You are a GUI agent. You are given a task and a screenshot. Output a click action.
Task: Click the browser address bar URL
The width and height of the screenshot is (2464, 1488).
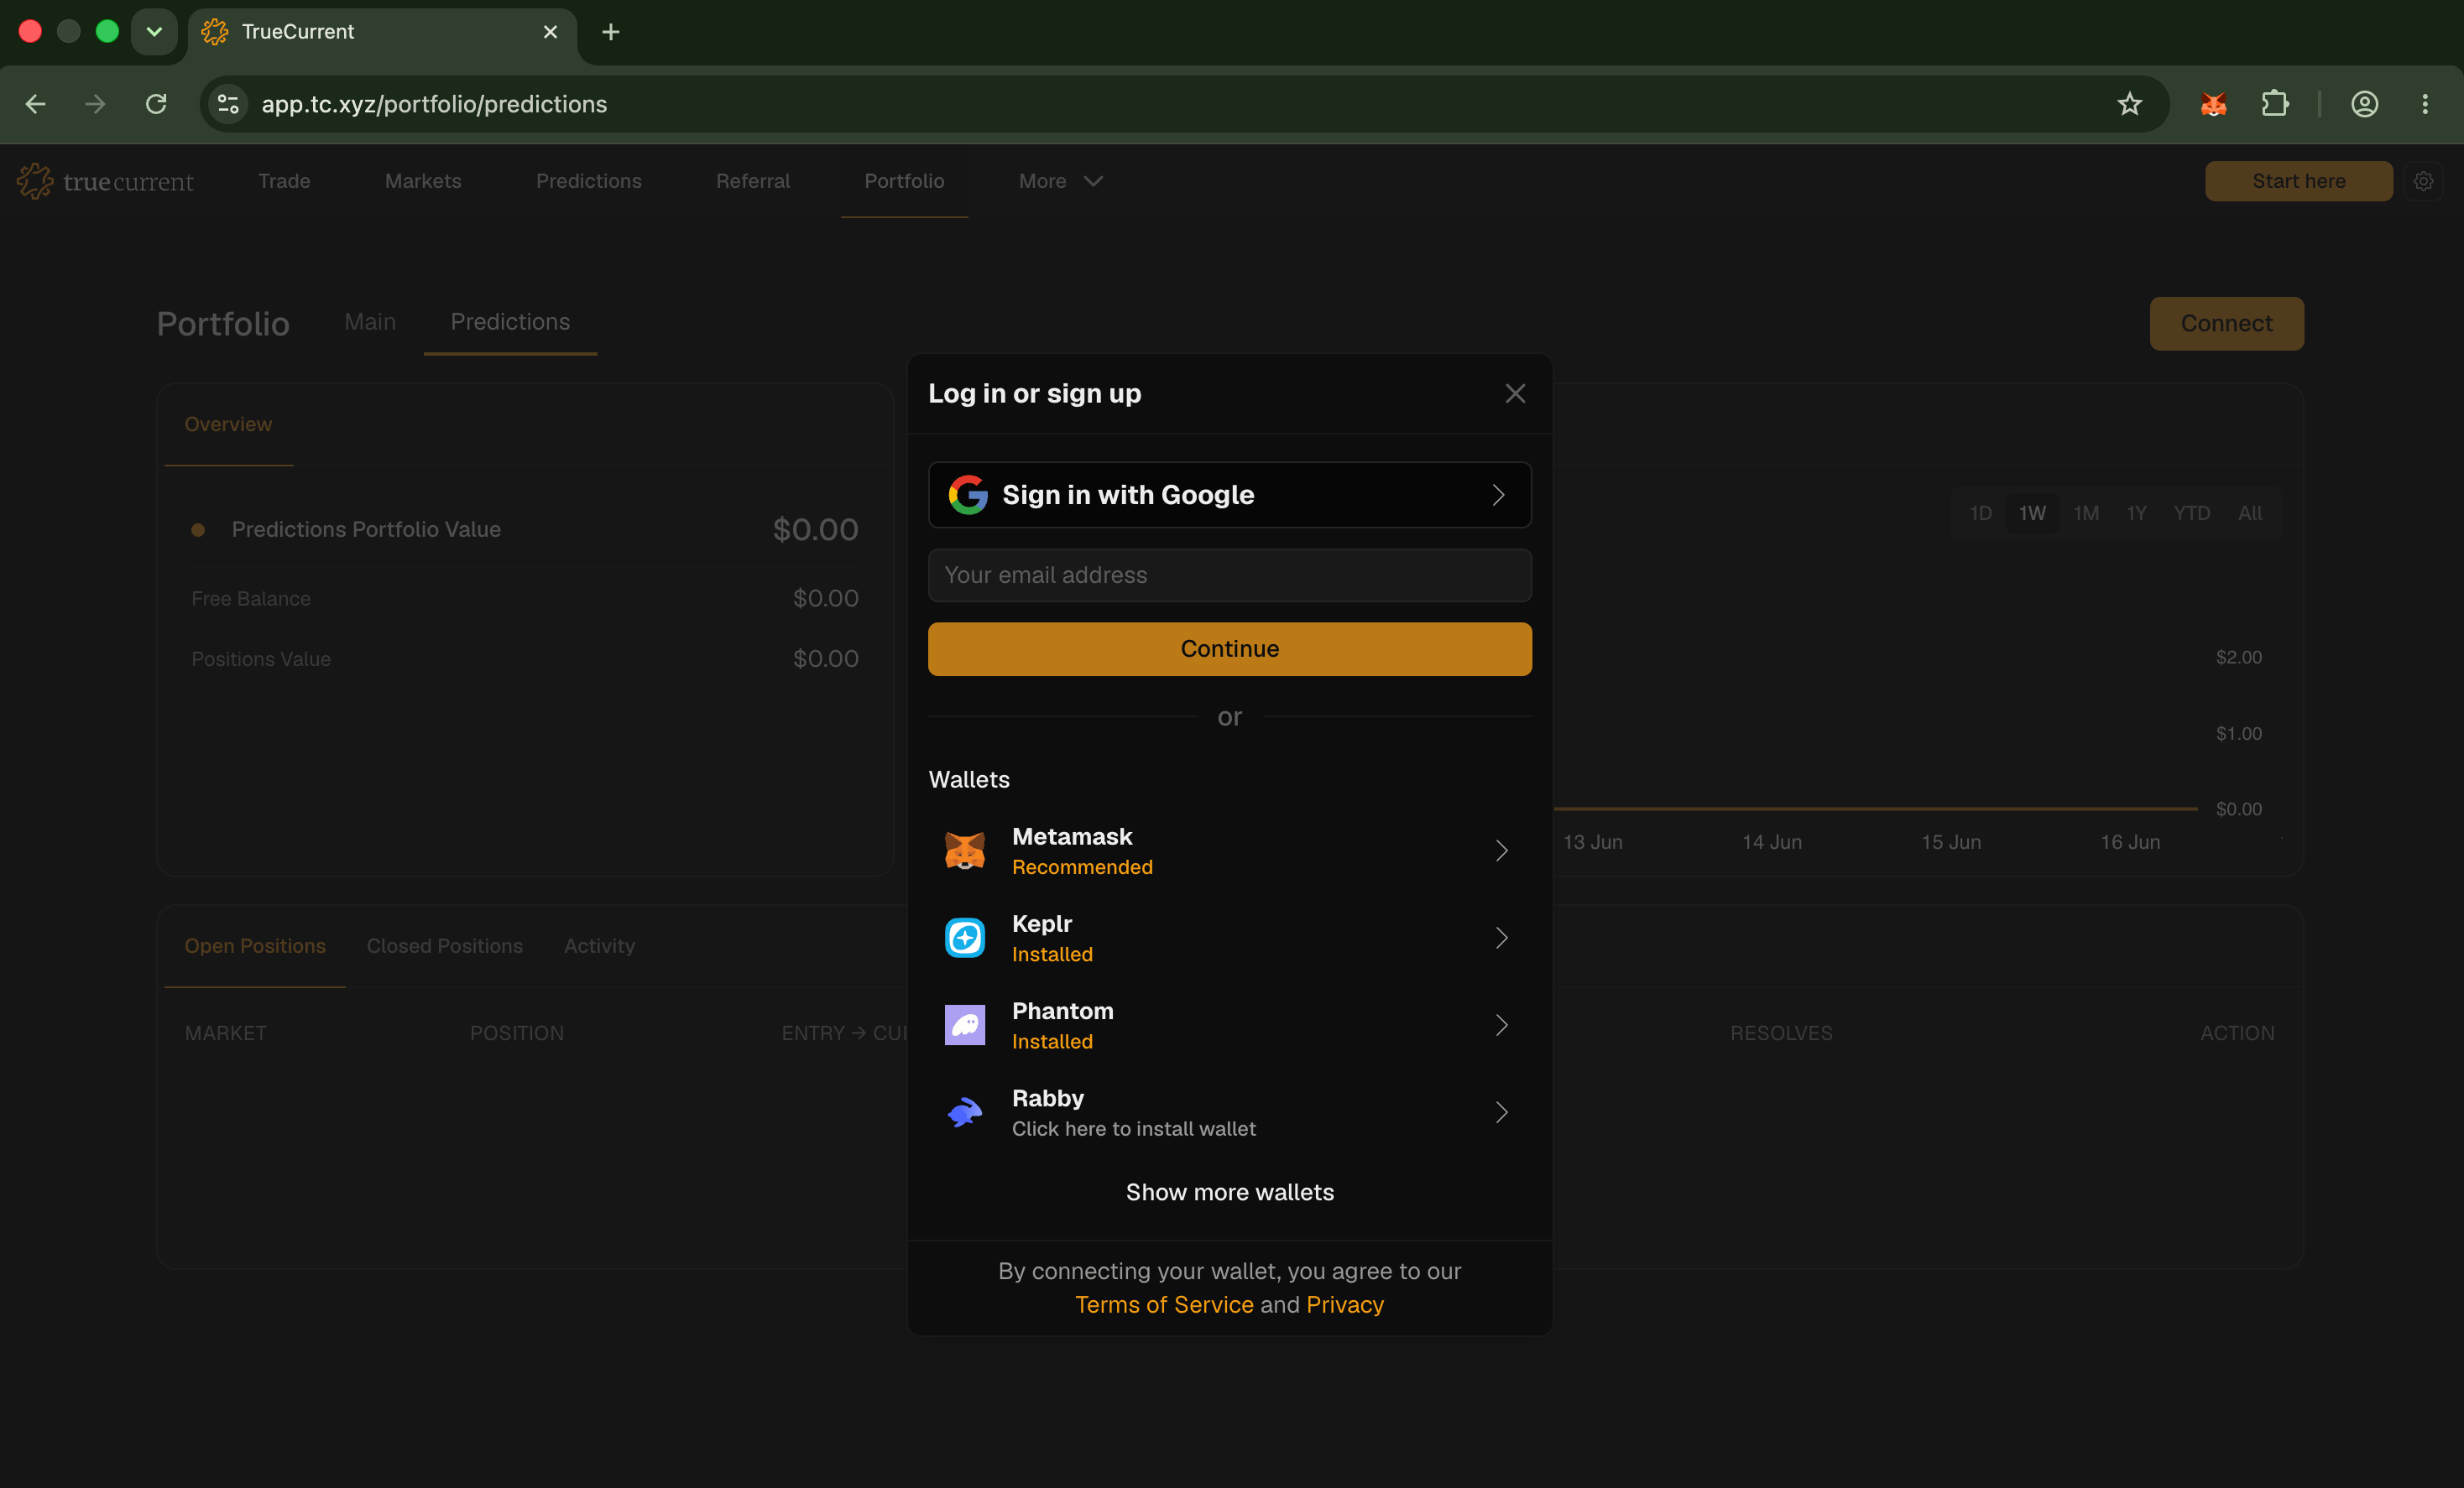coord(434,104)
